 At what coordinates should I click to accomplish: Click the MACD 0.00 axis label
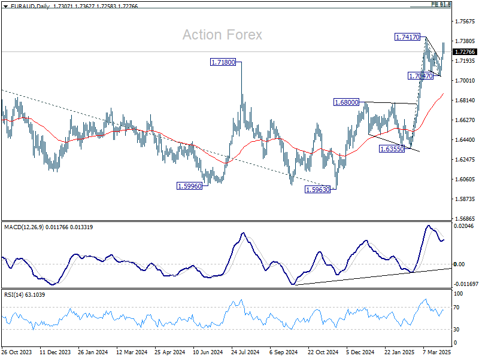[x=459, y=264]
